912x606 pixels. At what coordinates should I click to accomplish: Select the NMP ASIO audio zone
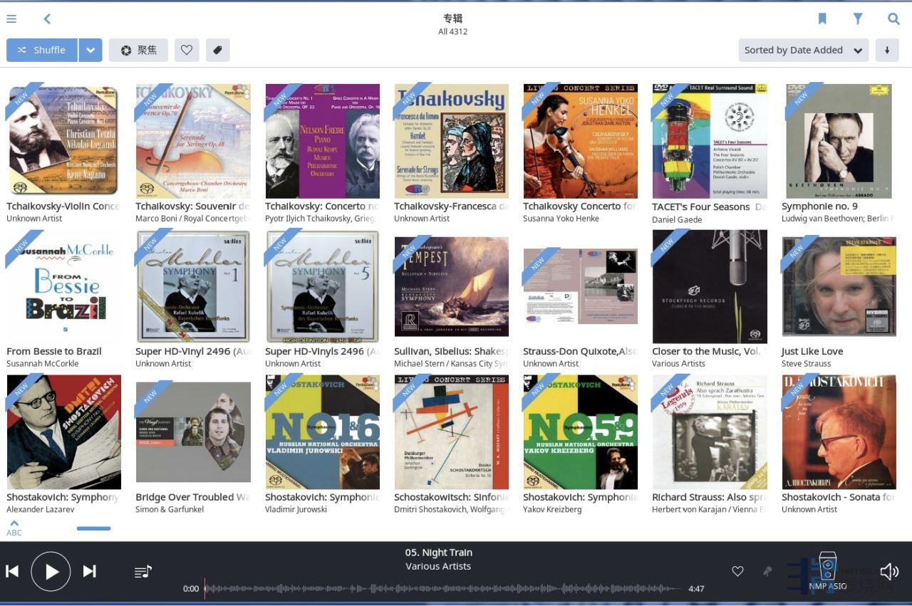pyautogui.click(x=827, y=573)
